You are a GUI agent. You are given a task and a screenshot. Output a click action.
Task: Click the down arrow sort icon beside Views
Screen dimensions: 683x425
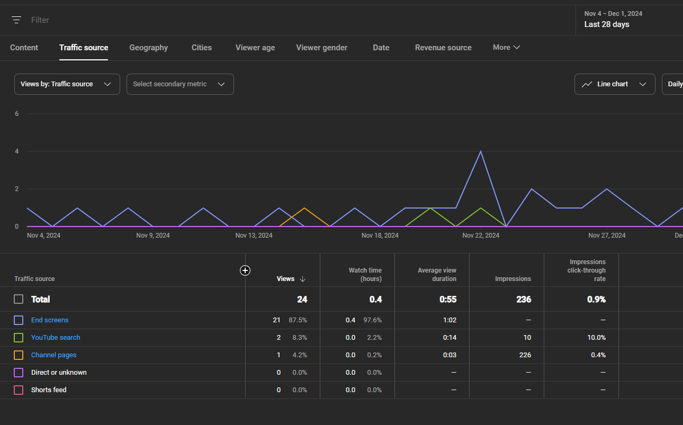coord(303,279)
